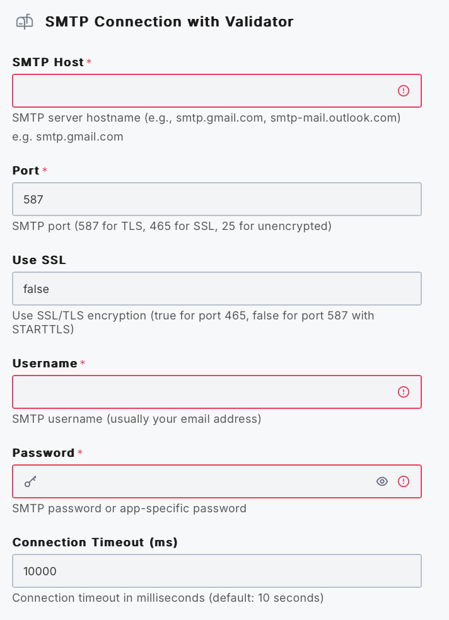Click the Username label
The image size is (449, 620).
[x=45, y=363]
